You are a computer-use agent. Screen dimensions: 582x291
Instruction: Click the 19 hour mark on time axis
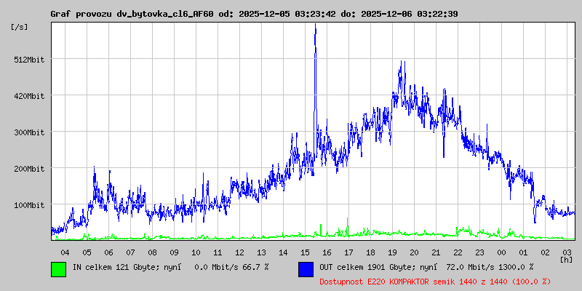tap(392, 252)
